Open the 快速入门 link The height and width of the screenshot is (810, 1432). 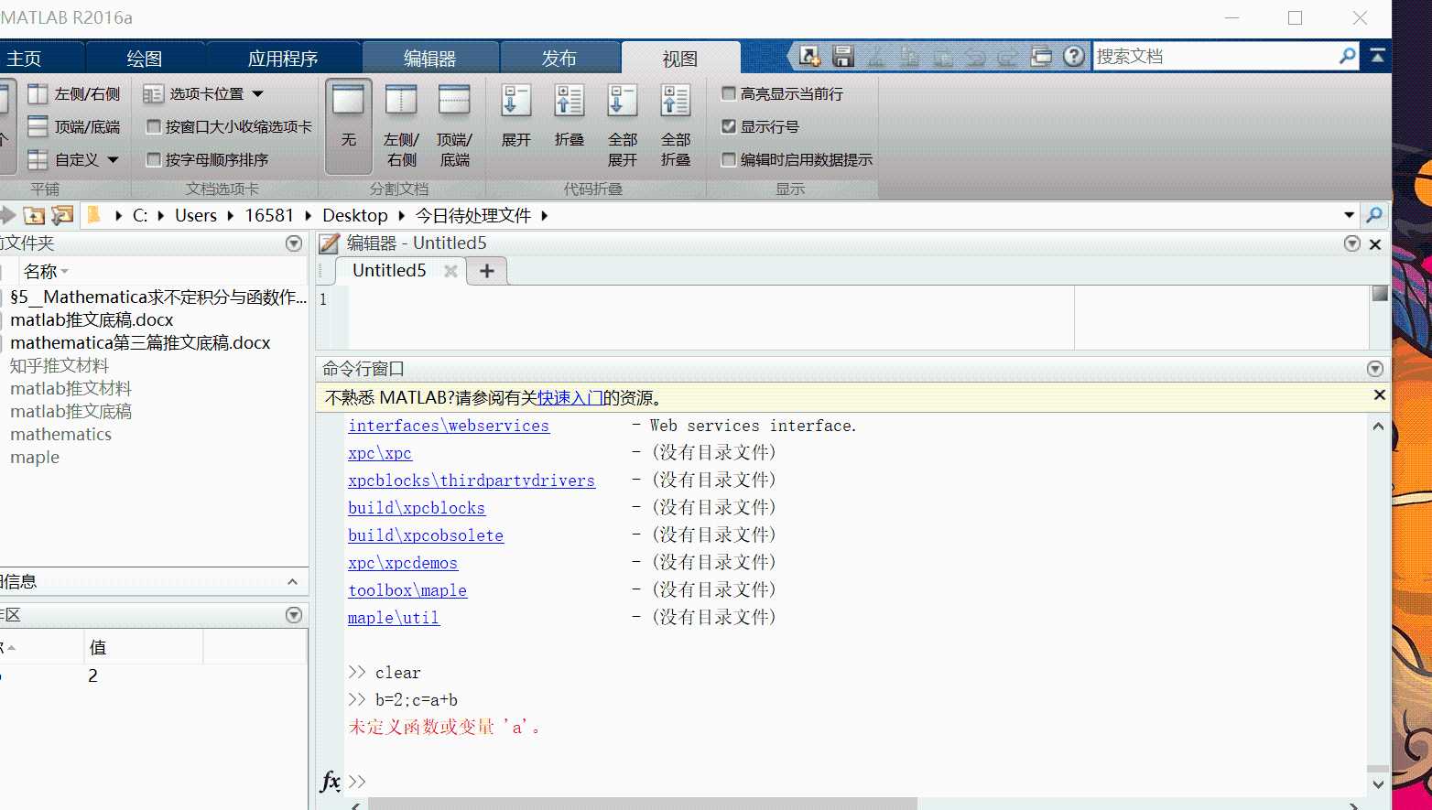(x=570, y=398)
